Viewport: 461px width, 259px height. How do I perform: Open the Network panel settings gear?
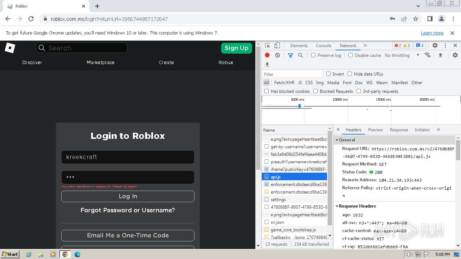pos(455,55)
